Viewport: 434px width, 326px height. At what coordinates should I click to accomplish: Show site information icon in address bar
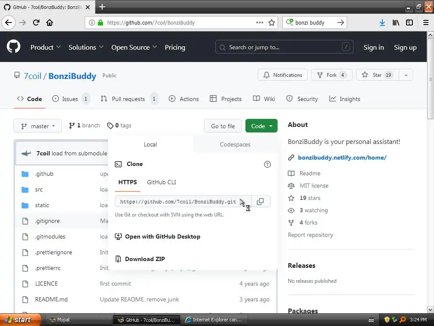pyautogui.click(x=92, y=22)
